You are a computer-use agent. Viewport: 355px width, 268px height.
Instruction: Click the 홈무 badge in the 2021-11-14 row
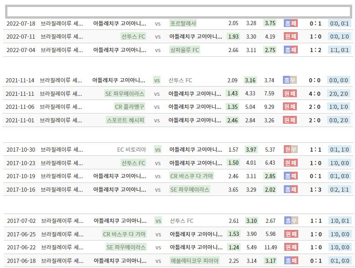[x=290, y=80]
